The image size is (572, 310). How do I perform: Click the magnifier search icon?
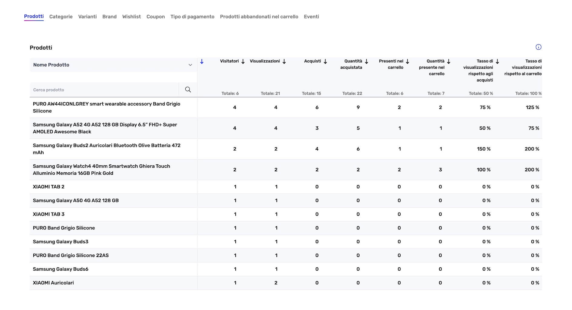pos(188,90)
